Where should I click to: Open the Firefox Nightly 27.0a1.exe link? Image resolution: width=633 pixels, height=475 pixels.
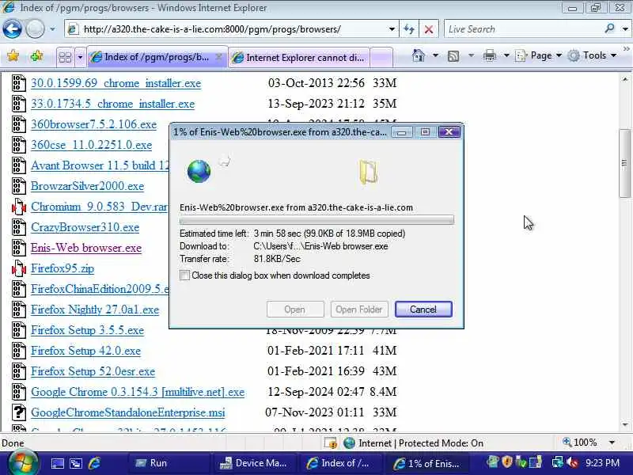click(x=95, y=310)
